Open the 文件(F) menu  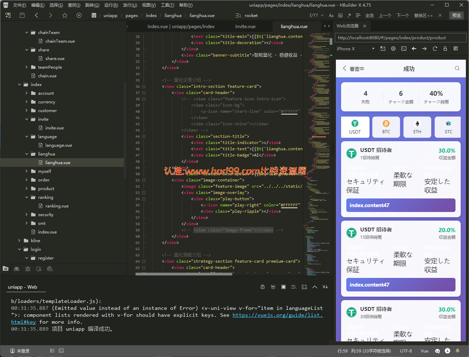click(19, 5)
